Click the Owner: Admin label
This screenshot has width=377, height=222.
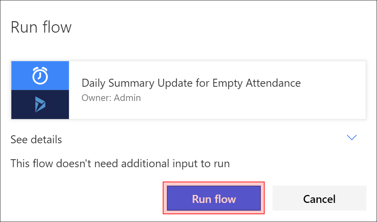click(111, 98)
